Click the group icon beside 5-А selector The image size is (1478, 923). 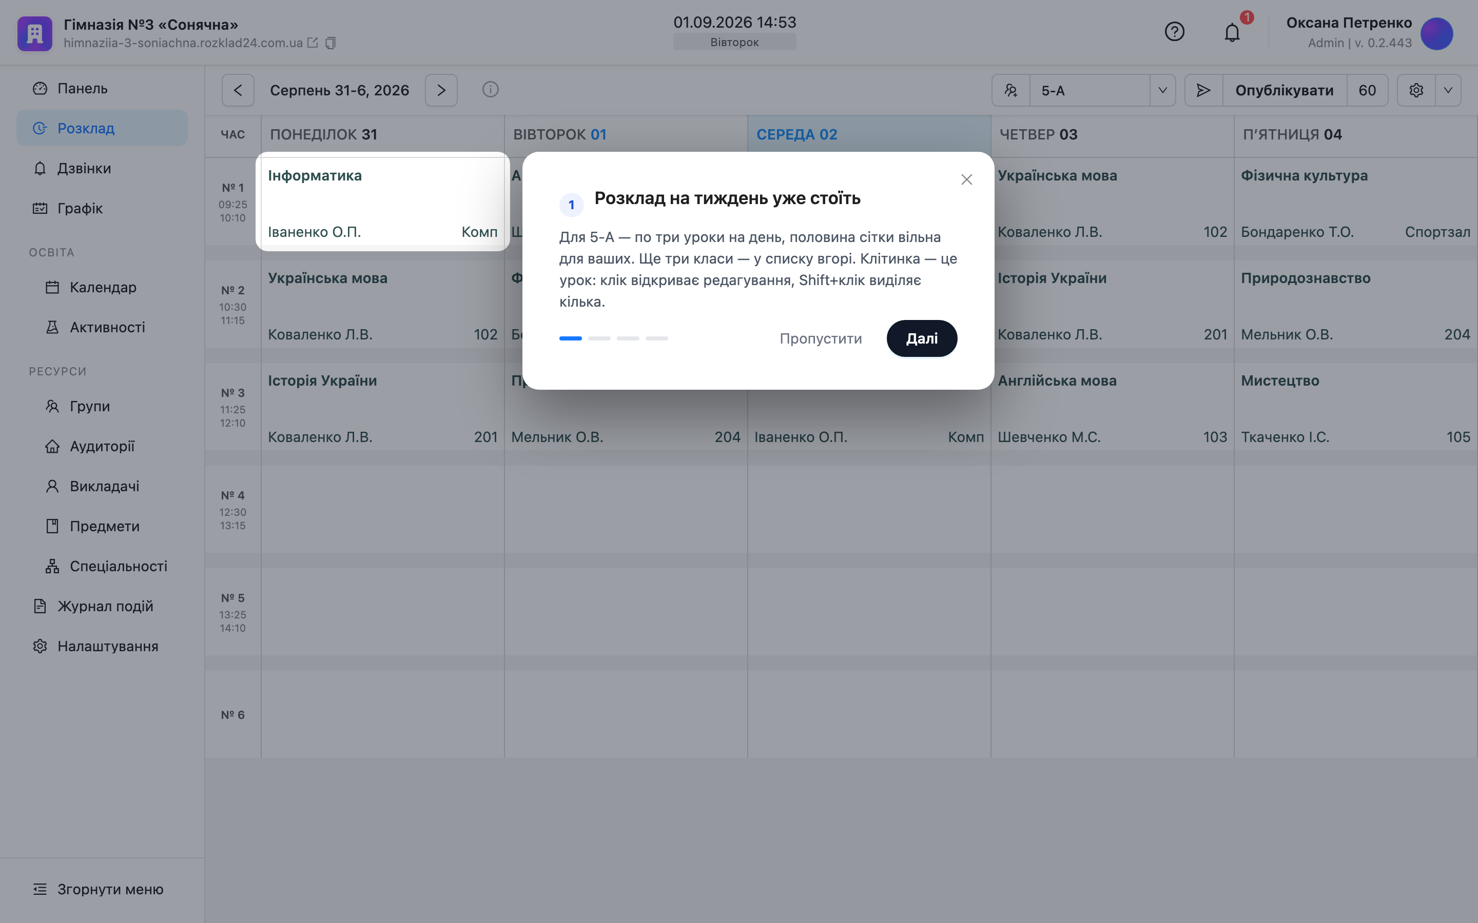pyautogui.click(x=1011, y=90)
